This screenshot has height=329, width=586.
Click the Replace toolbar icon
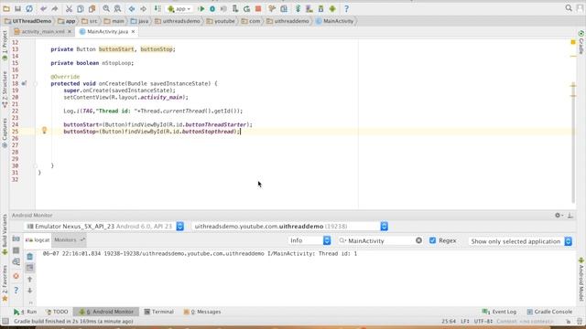pyautogui.click(x=117, y=8)
